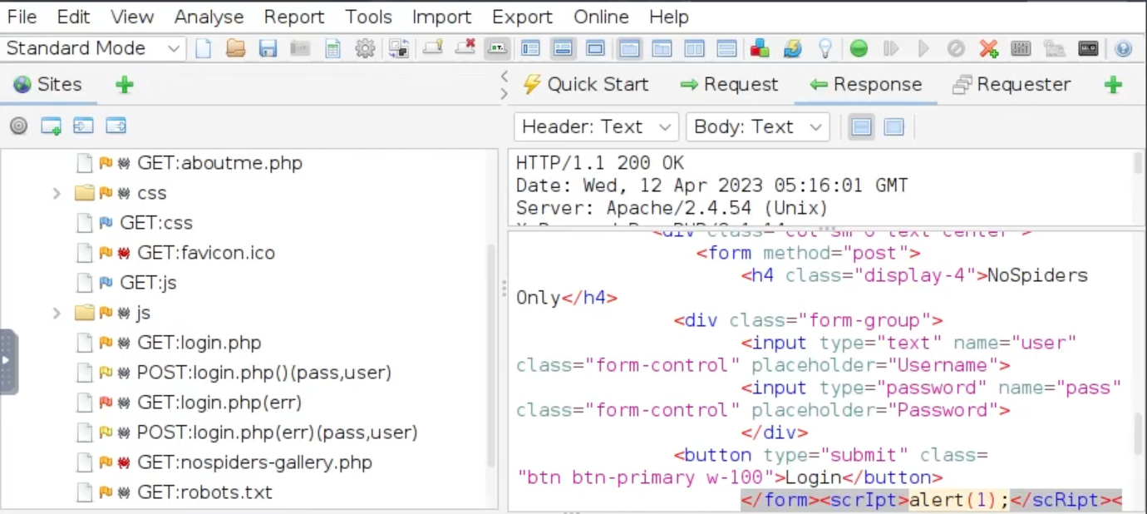This screenshot has height=514, width=1147.
Task: Open the Options gear icon
Action: point(365,49)
